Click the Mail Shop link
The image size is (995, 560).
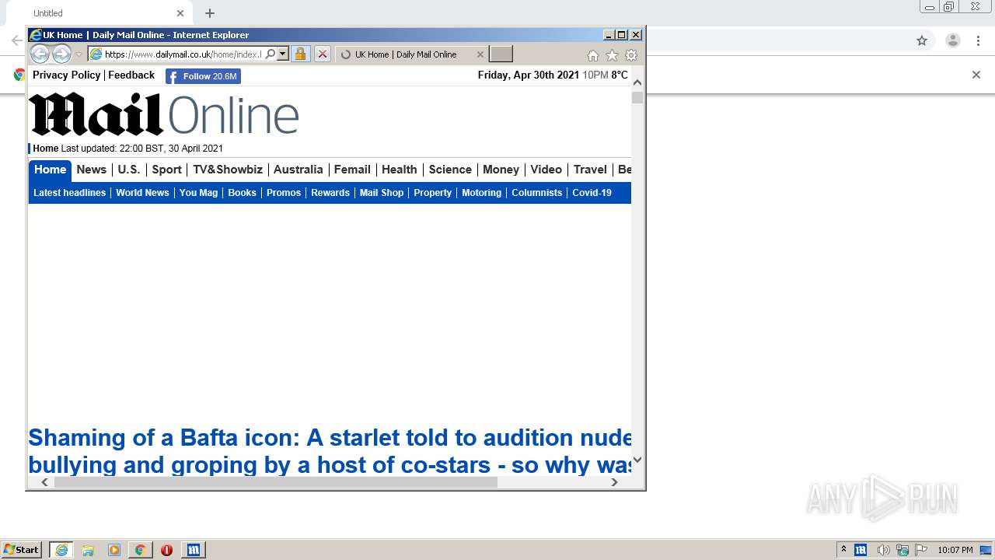pyautogui.click(x=382, y=193)
